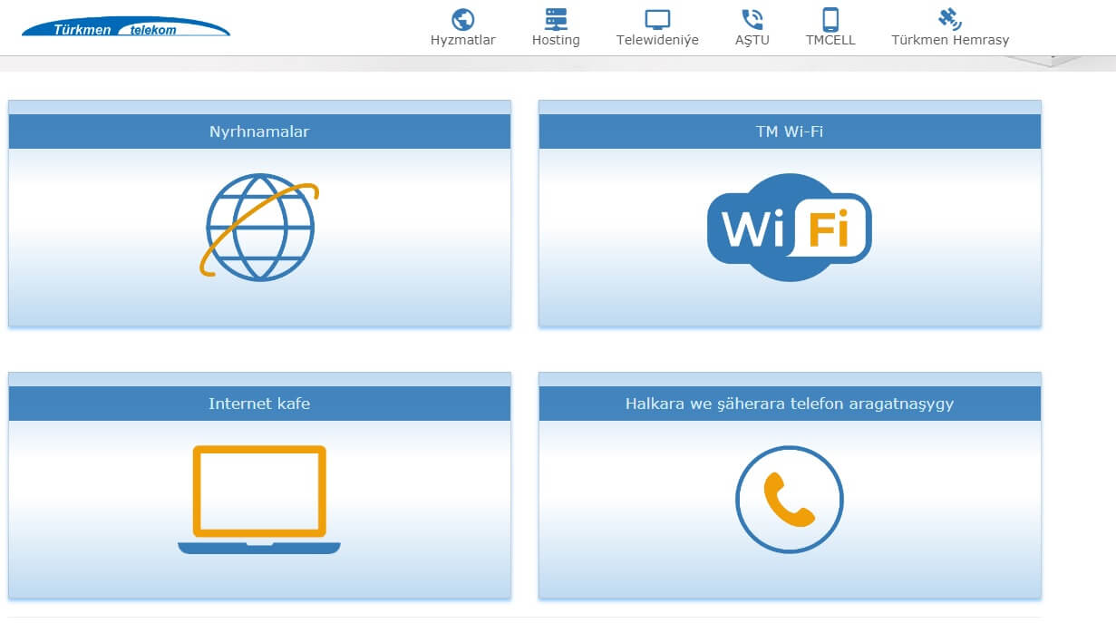Select the TMCELL menu label
This screenshot has width=1116, height=623.
click(x=830, y=40)
